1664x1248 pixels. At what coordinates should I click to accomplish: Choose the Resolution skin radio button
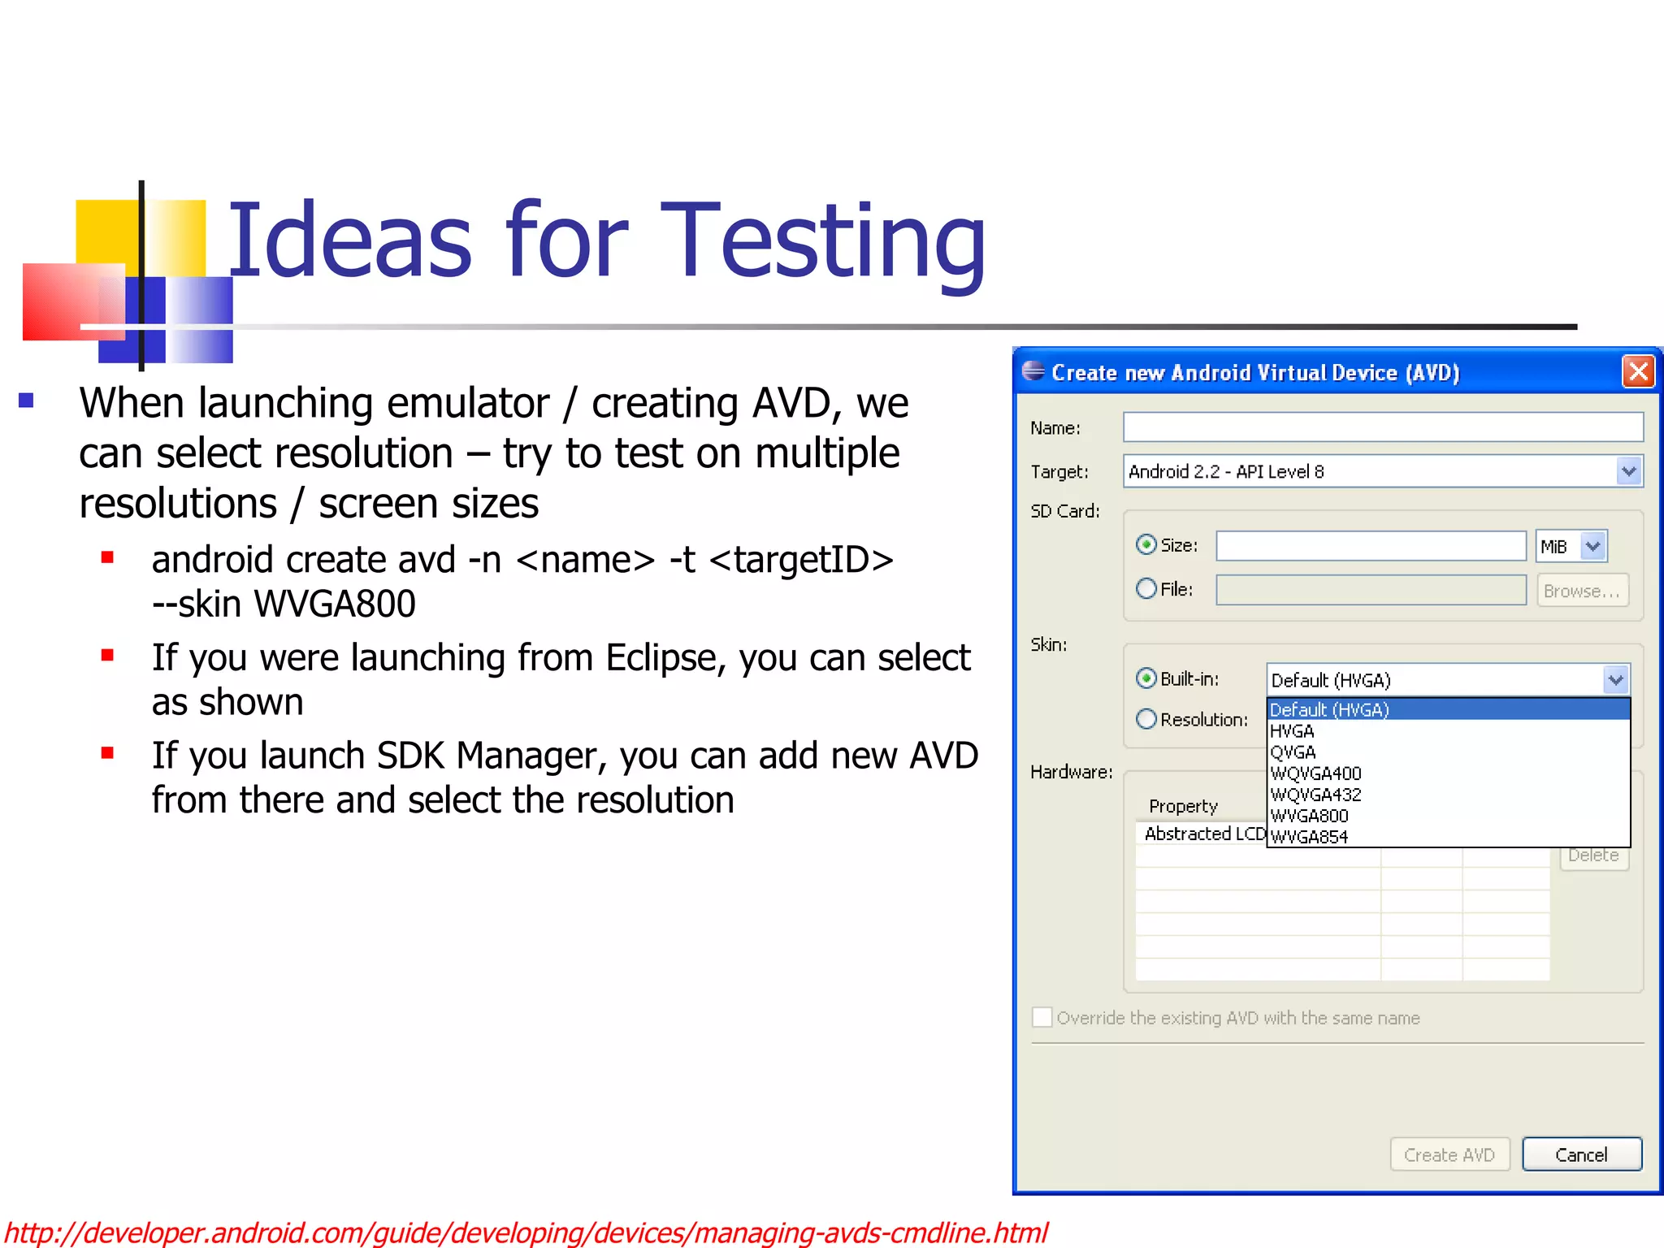[x=1146, y=719]
